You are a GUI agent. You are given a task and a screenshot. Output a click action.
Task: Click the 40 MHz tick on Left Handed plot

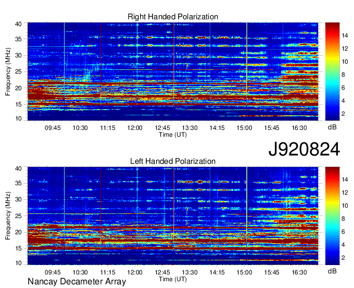(x=18, y=169)
